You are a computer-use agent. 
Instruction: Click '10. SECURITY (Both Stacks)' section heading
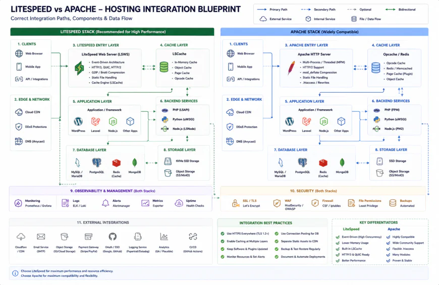pyautogui.click(x=313, y=191)
